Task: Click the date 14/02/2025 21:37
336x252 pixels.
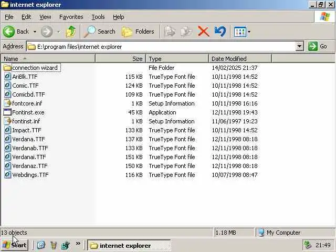Action: click(x=235, y=68)
